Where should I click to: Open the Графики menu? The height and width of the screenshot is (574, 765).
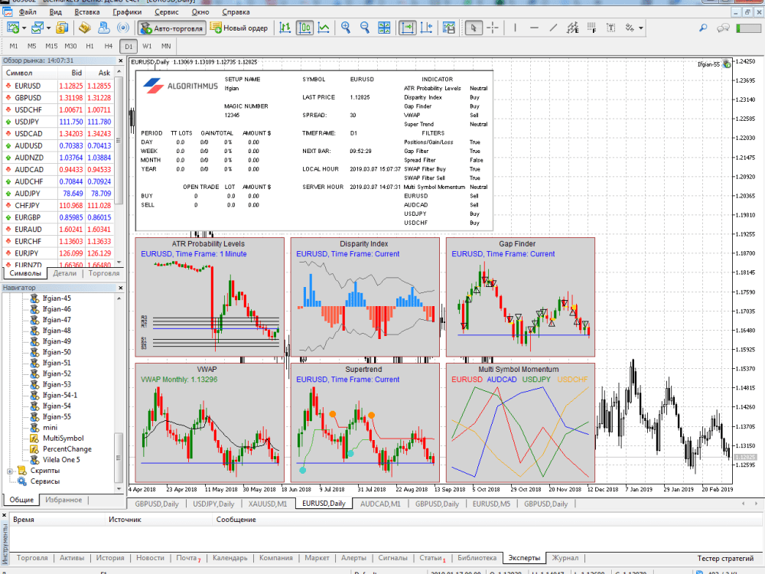tap(127, 11)
